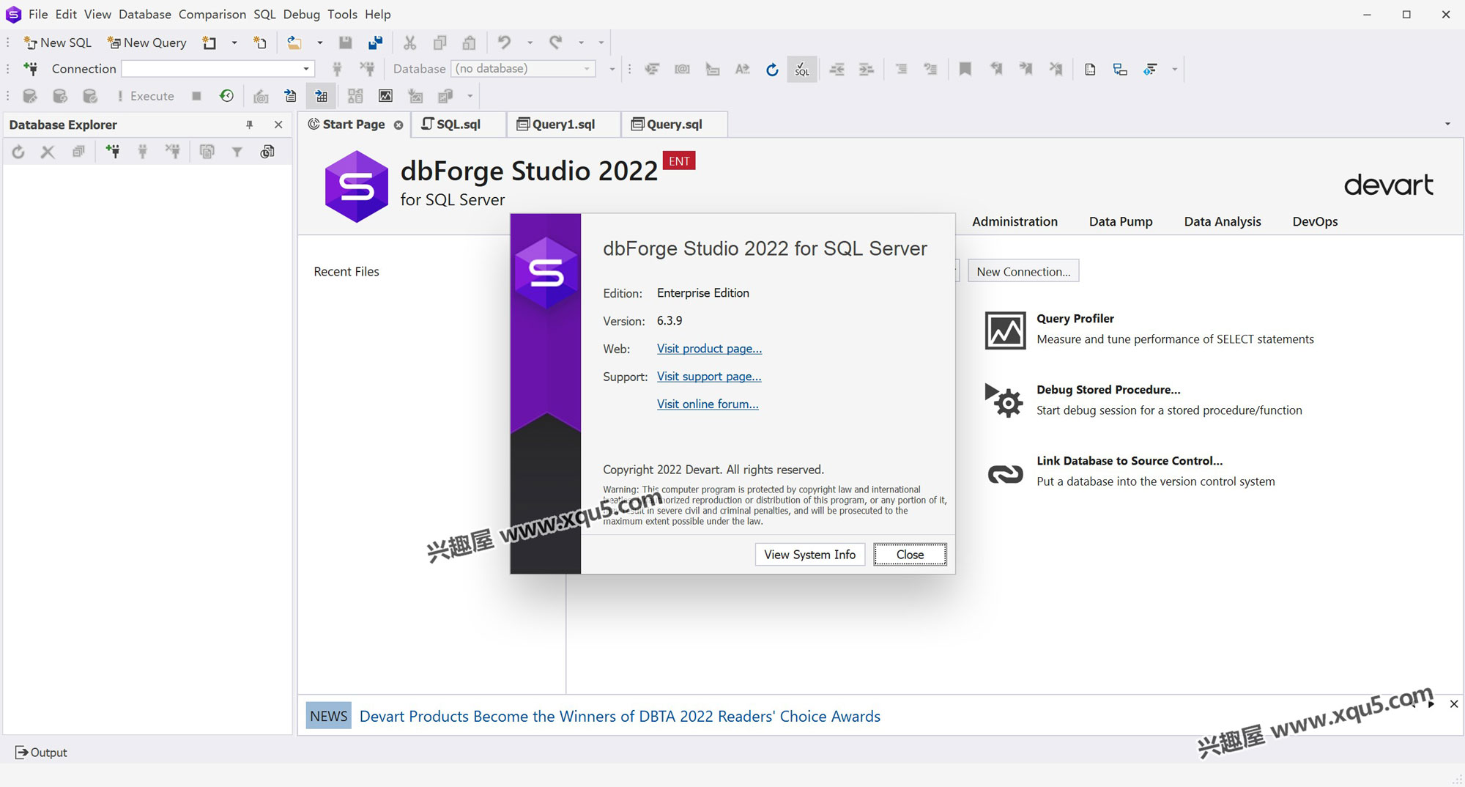1465x787 pixels.
Task: Click the Save All icon
Action: click(x=375, y=43)
